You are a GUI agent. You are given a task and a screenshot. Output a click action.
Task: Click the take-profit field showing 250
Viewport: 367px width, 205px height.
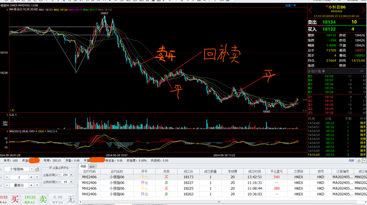(x=65, y=175)
